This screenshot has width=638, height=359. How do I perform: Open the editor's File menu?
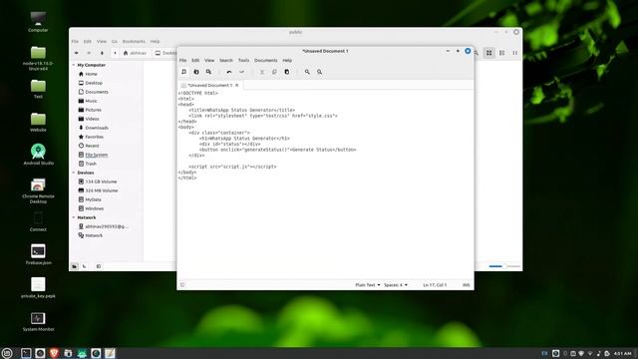coord(183,60)
